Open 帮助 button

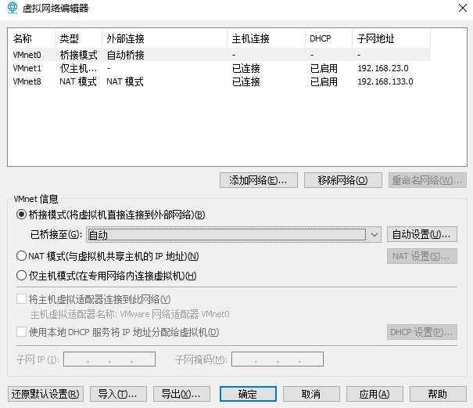coord(438,394)
